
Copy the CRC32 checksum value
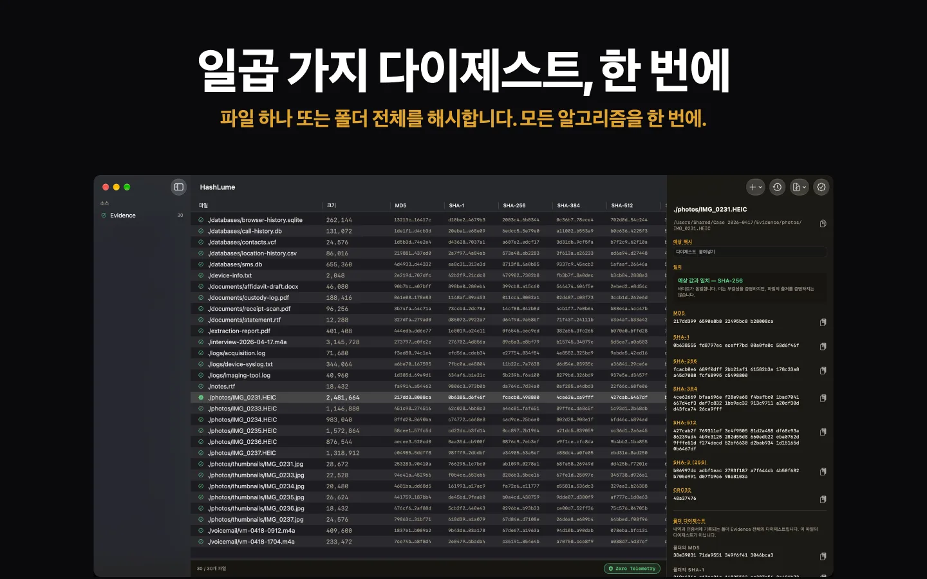click(x=823, y=499)
